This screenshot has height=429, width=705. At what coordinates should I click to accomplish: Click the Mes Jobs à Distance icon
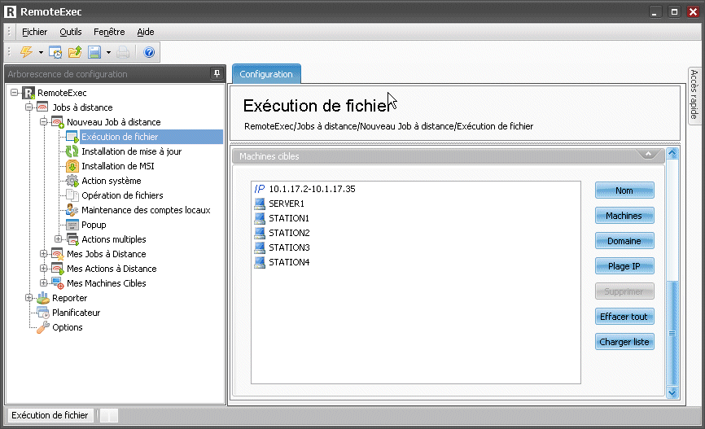(58, 254)
